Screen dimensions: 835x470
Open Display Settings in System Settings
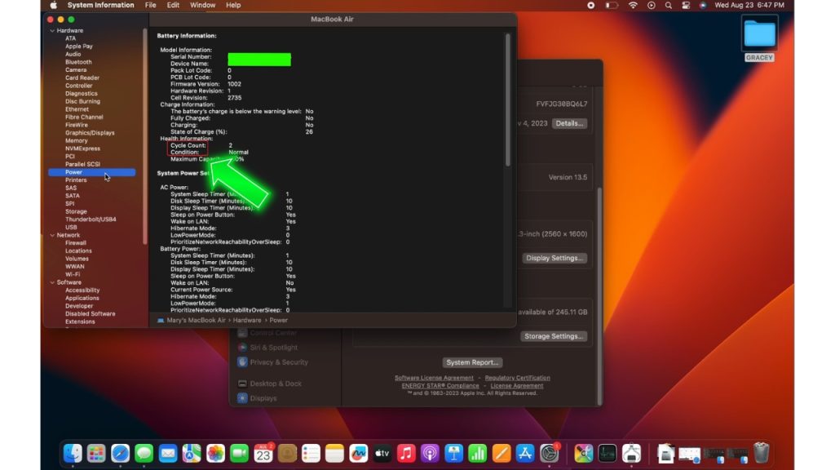(554, 258)
